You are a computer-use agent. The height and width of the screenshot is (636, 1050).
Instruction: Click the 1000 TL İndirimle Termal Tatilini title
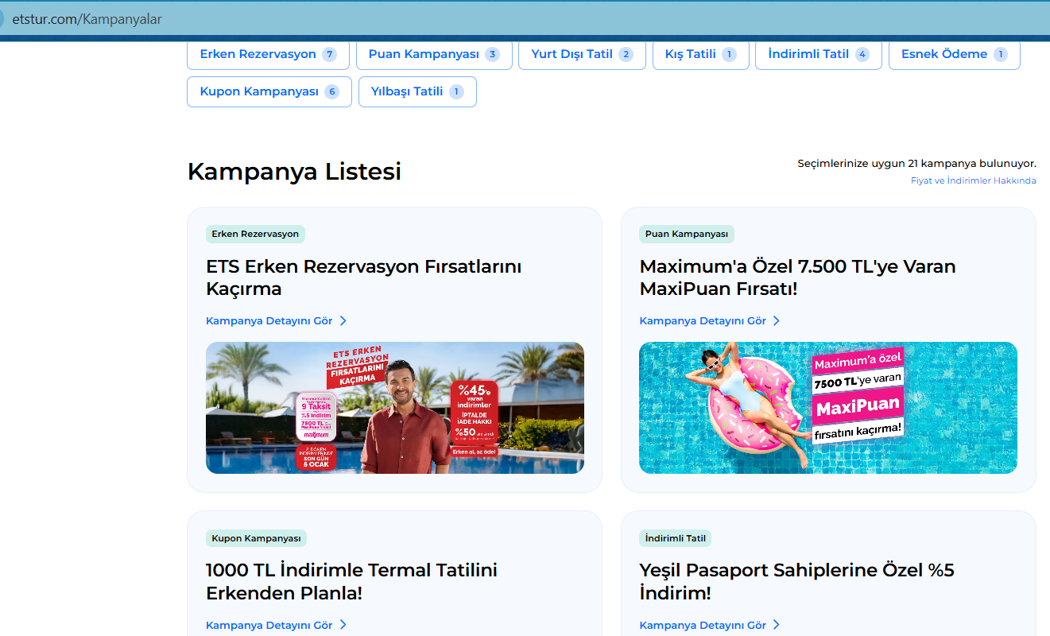(351, 582)
